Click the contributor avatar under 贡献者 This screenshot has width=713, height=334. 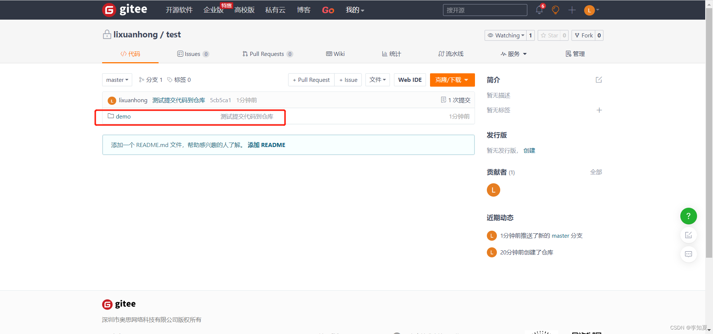click(493, 190)
